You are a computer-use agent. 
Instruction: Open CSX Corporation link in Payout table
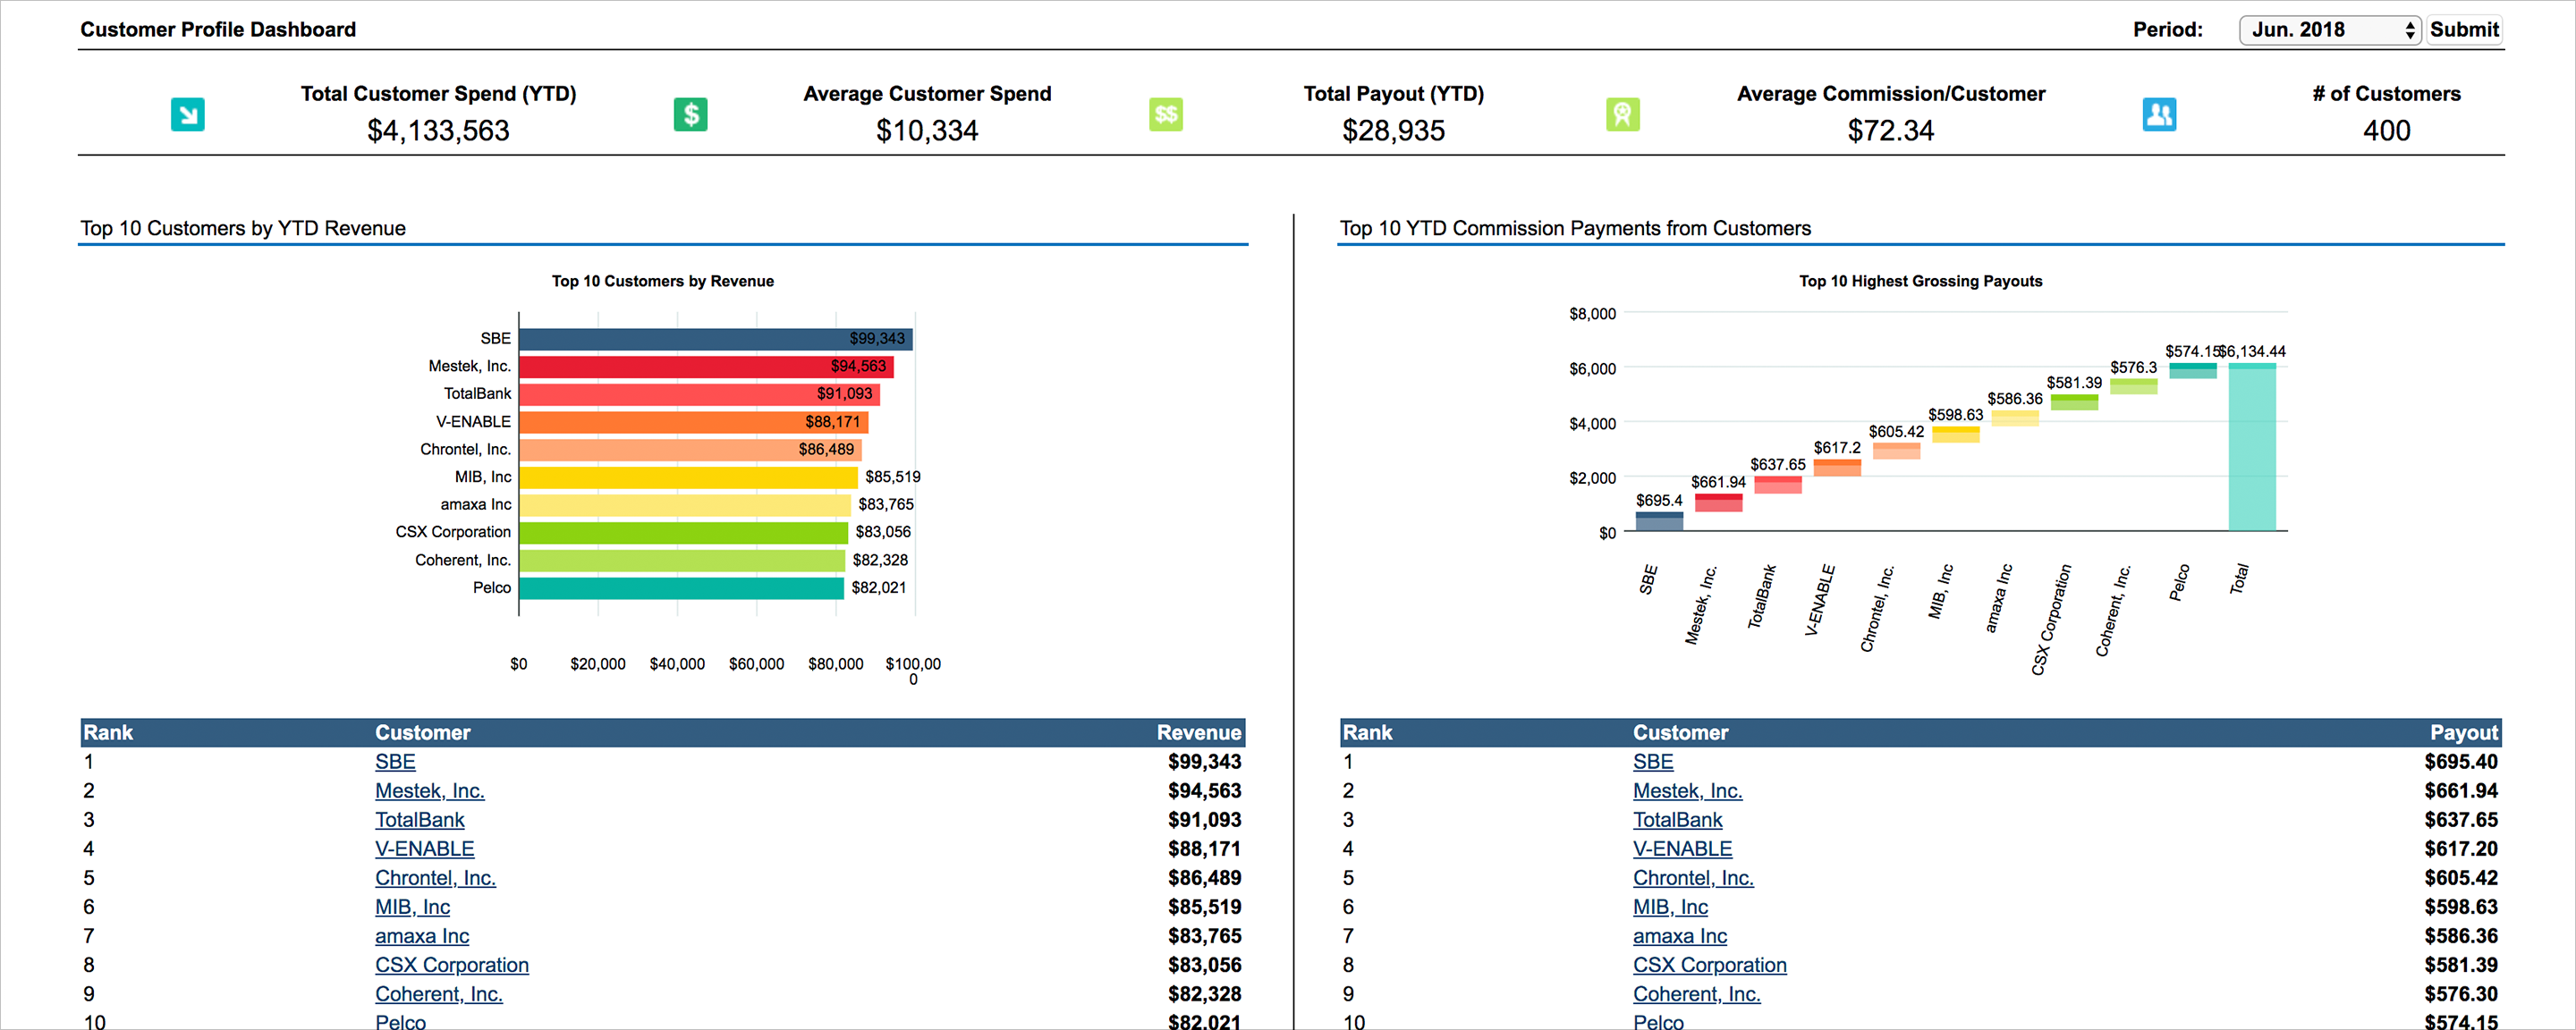pyautogui.click(x=1710, y=965)
